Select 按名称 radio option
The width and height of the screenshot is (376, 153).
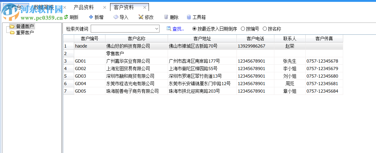[265, 29]
